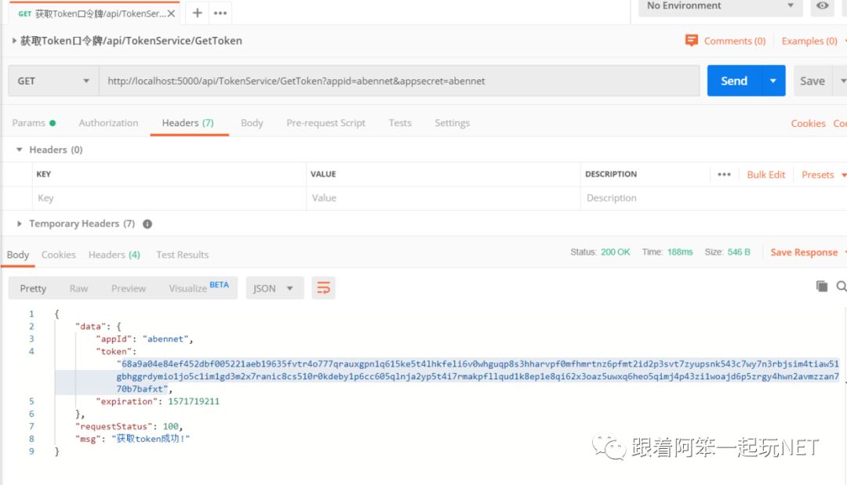The height and width of the screenshot is (485, 847).
Task: Click the environment quick look eye icon
Action: point(822,6)
